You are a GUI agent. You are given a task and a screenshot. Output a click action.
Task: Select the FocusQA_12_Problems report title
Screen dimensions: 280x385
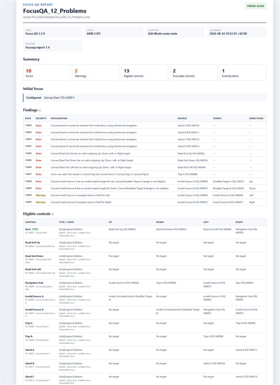[54, 11]
